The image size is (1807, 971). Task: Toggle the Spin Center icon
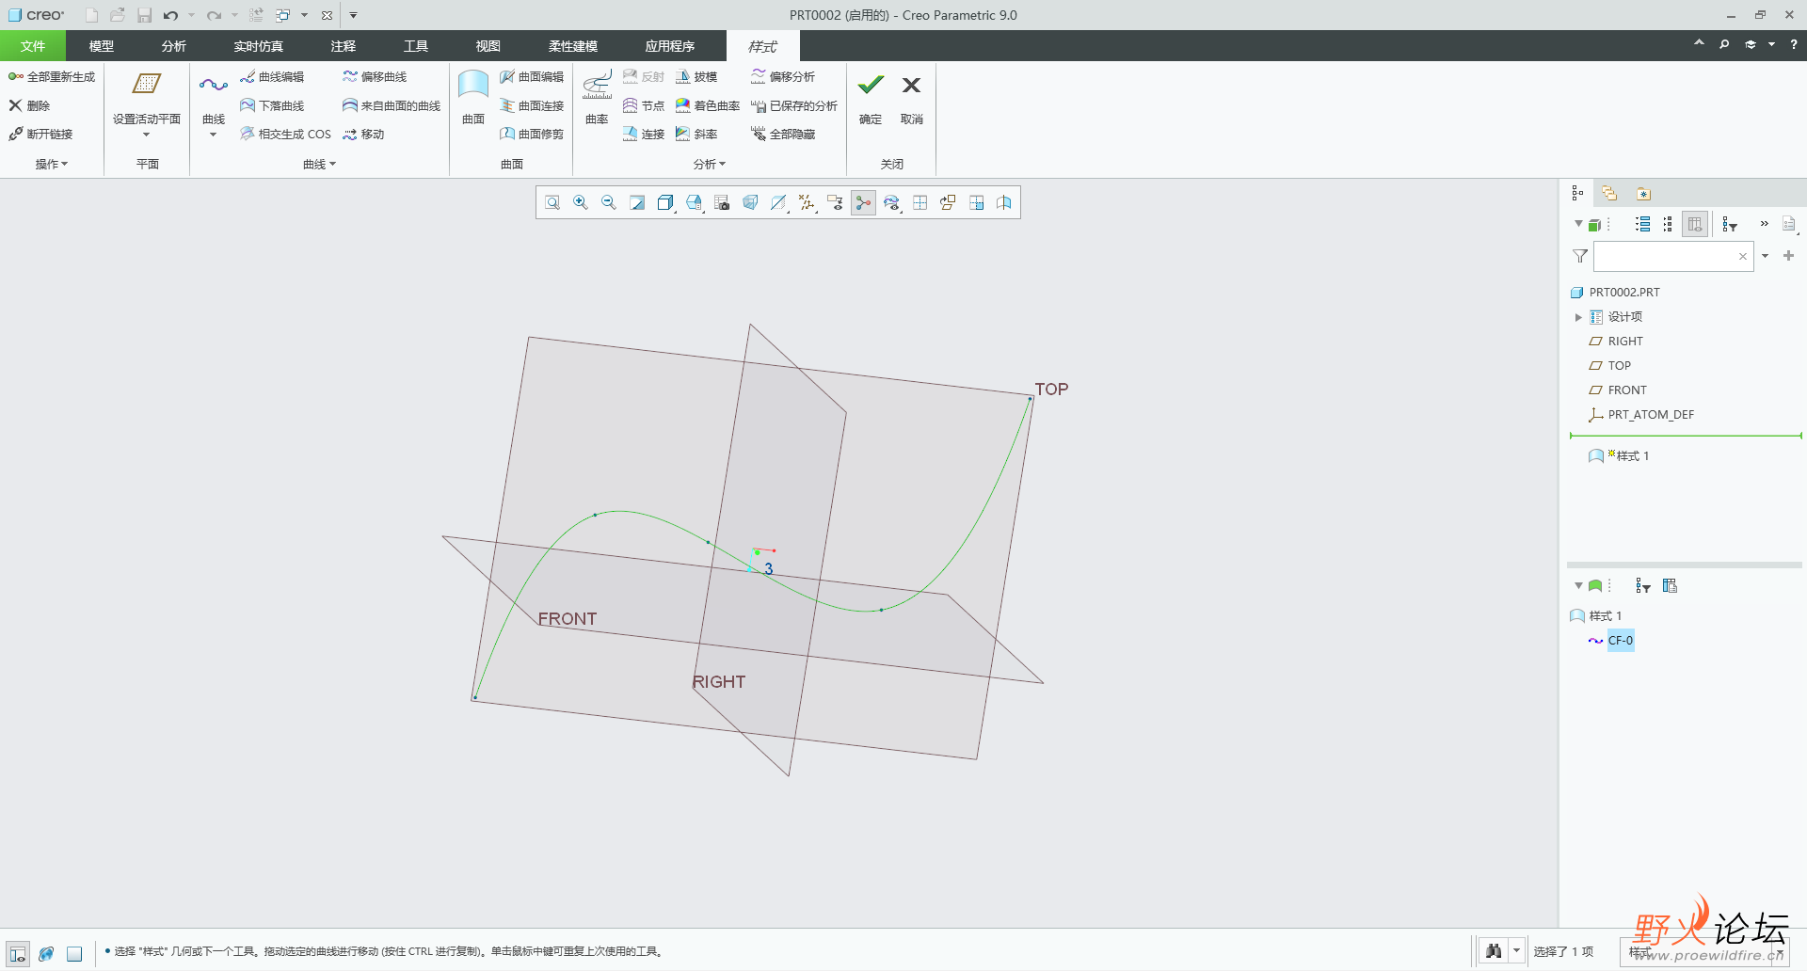(863, 202)
